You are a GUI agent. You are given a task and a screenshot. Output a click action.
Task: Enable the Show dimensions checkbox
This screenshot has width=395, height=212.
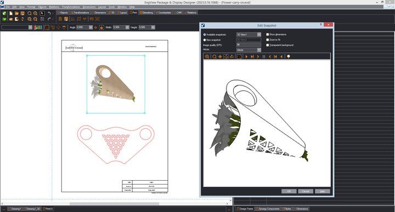click(x=268, y=34)
